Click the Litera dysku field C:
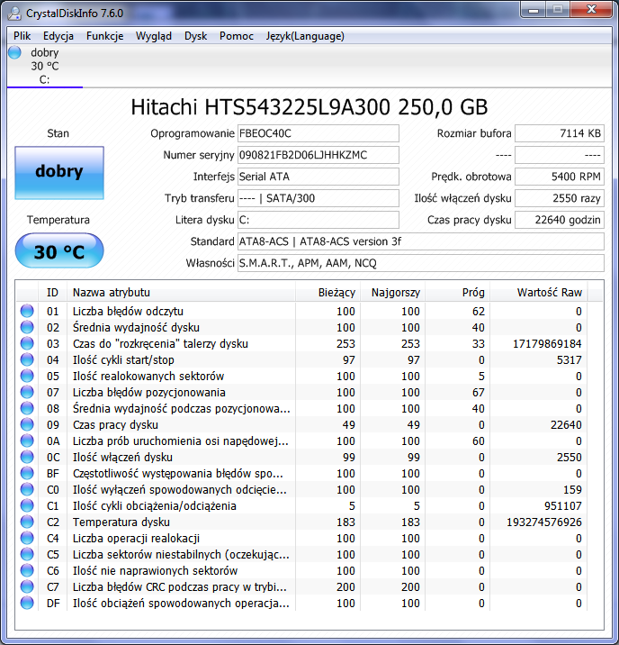Viewport: 619px width, 645px height. tap(318, 220)
